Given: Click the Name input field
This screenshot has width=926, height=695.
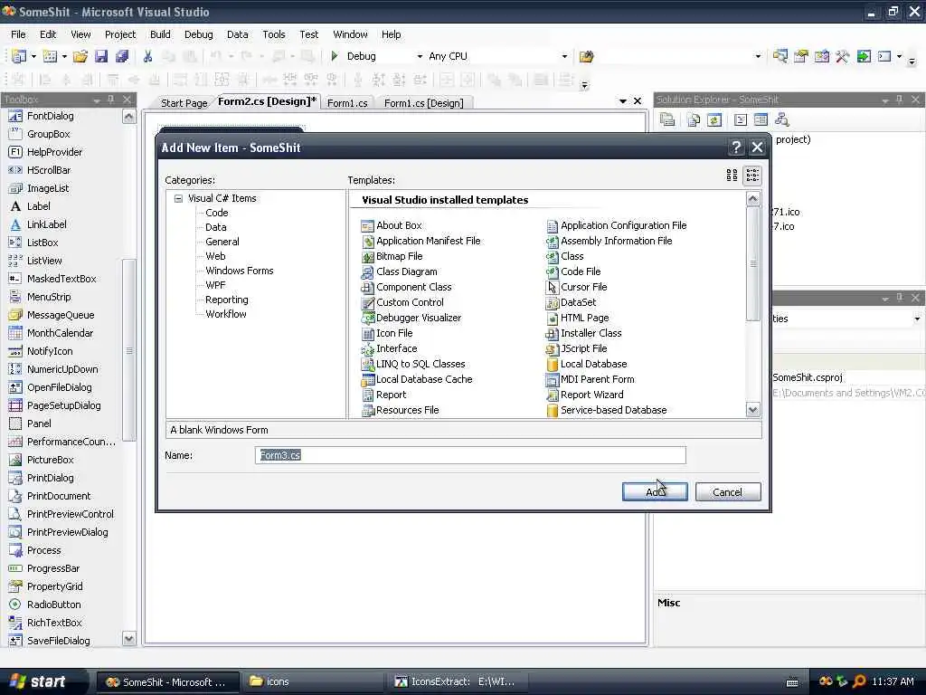Looking at the screenshot, I should coord(470,455).
